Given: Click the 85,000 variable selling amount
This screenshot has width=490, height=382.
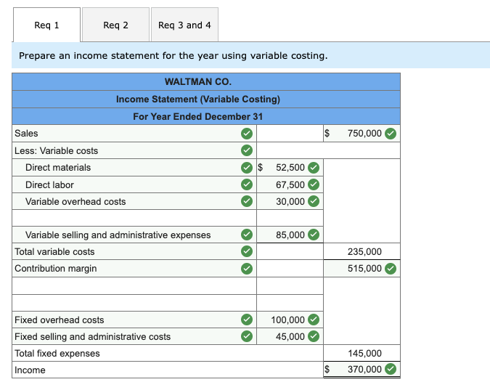Looking at the screenshot, I should (290, 235).
